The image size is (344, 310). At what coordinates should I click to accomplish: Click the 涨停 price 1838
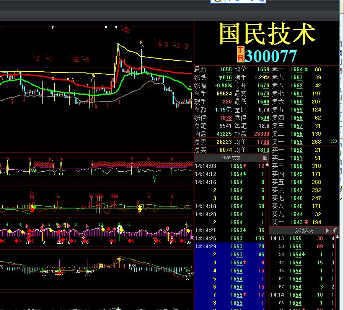[226, 118]
